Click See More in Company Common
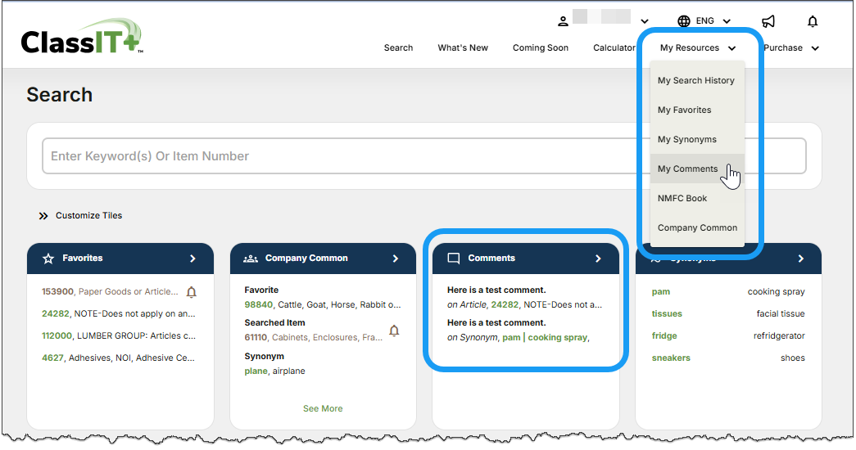The height and width of the screenshot is (450, 856). pyautogui.click(x=323, y=409)
